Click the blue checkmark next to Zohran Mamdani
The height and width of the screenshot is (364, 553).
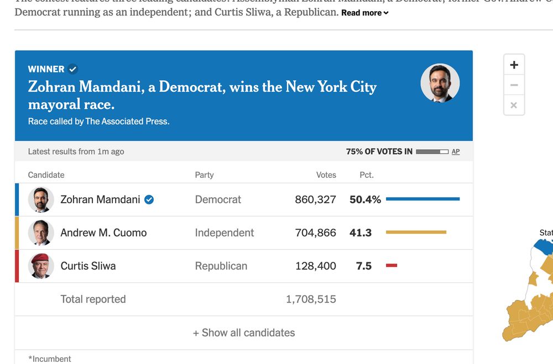(149, 199)
